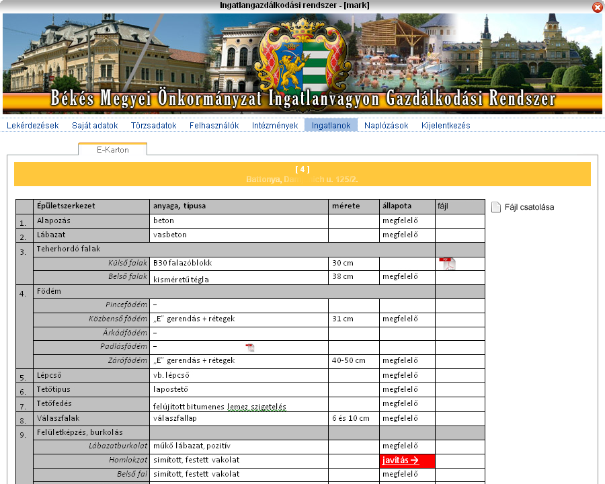Select the B30 falazóblokk cell
605x484 pixels.
coord(239,264)
